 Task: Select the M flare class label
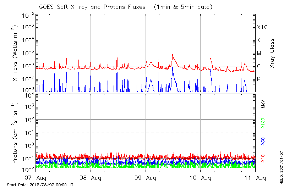(259, 53)
